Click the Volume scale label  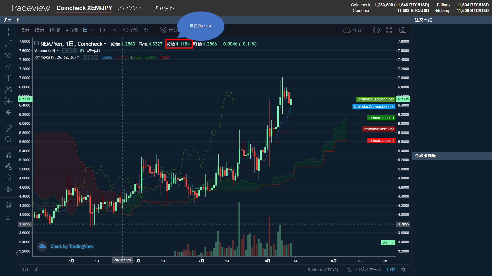click(388, 243)
